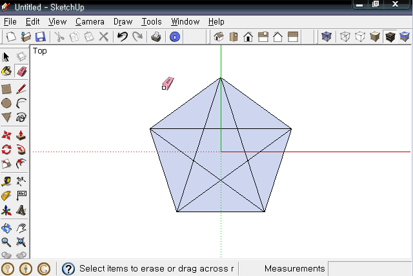413x276 pixels.
Task: Enable Wireframe face style icon
Action: click(345, 37)
